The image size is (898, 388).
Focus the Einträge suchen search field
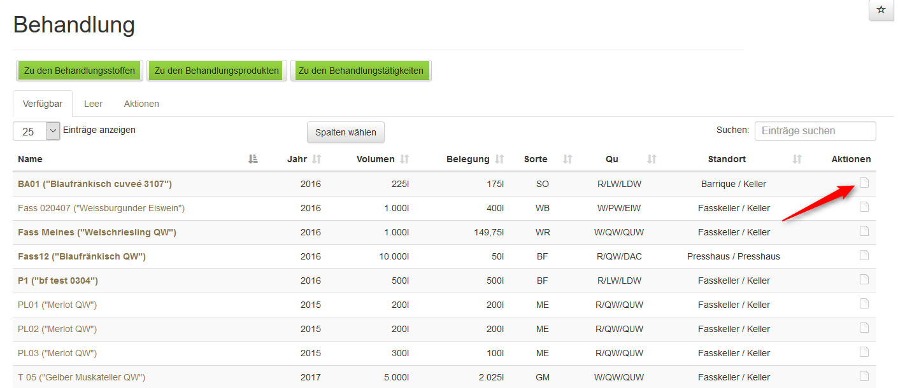[815, 131]
